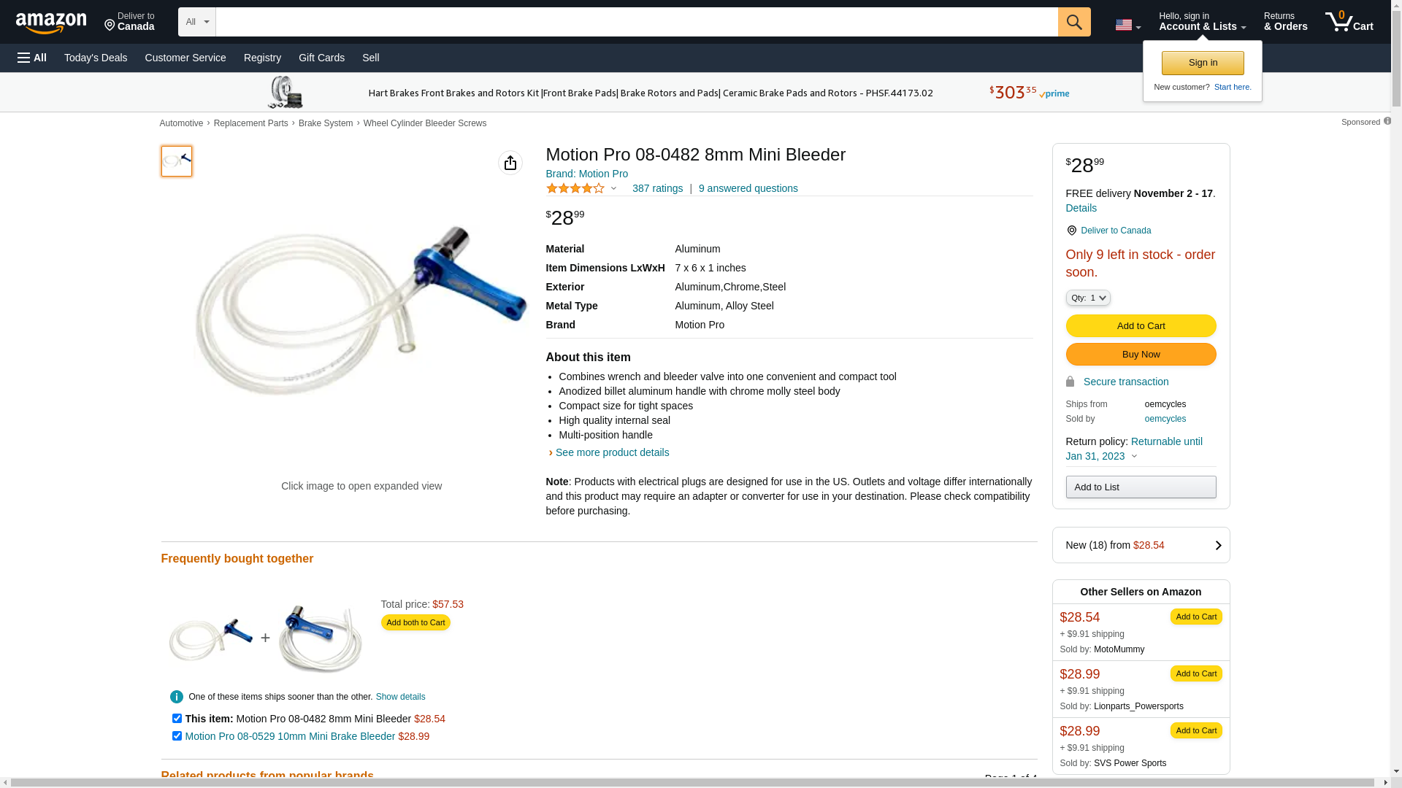1402x788 pixels.
Task: Click the yellow Add to Cart button
Action: (1141, 326)
